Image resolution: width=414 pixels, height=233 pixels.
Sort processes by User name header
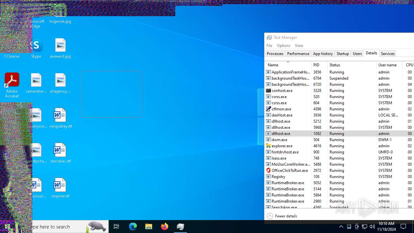(389, 65)
